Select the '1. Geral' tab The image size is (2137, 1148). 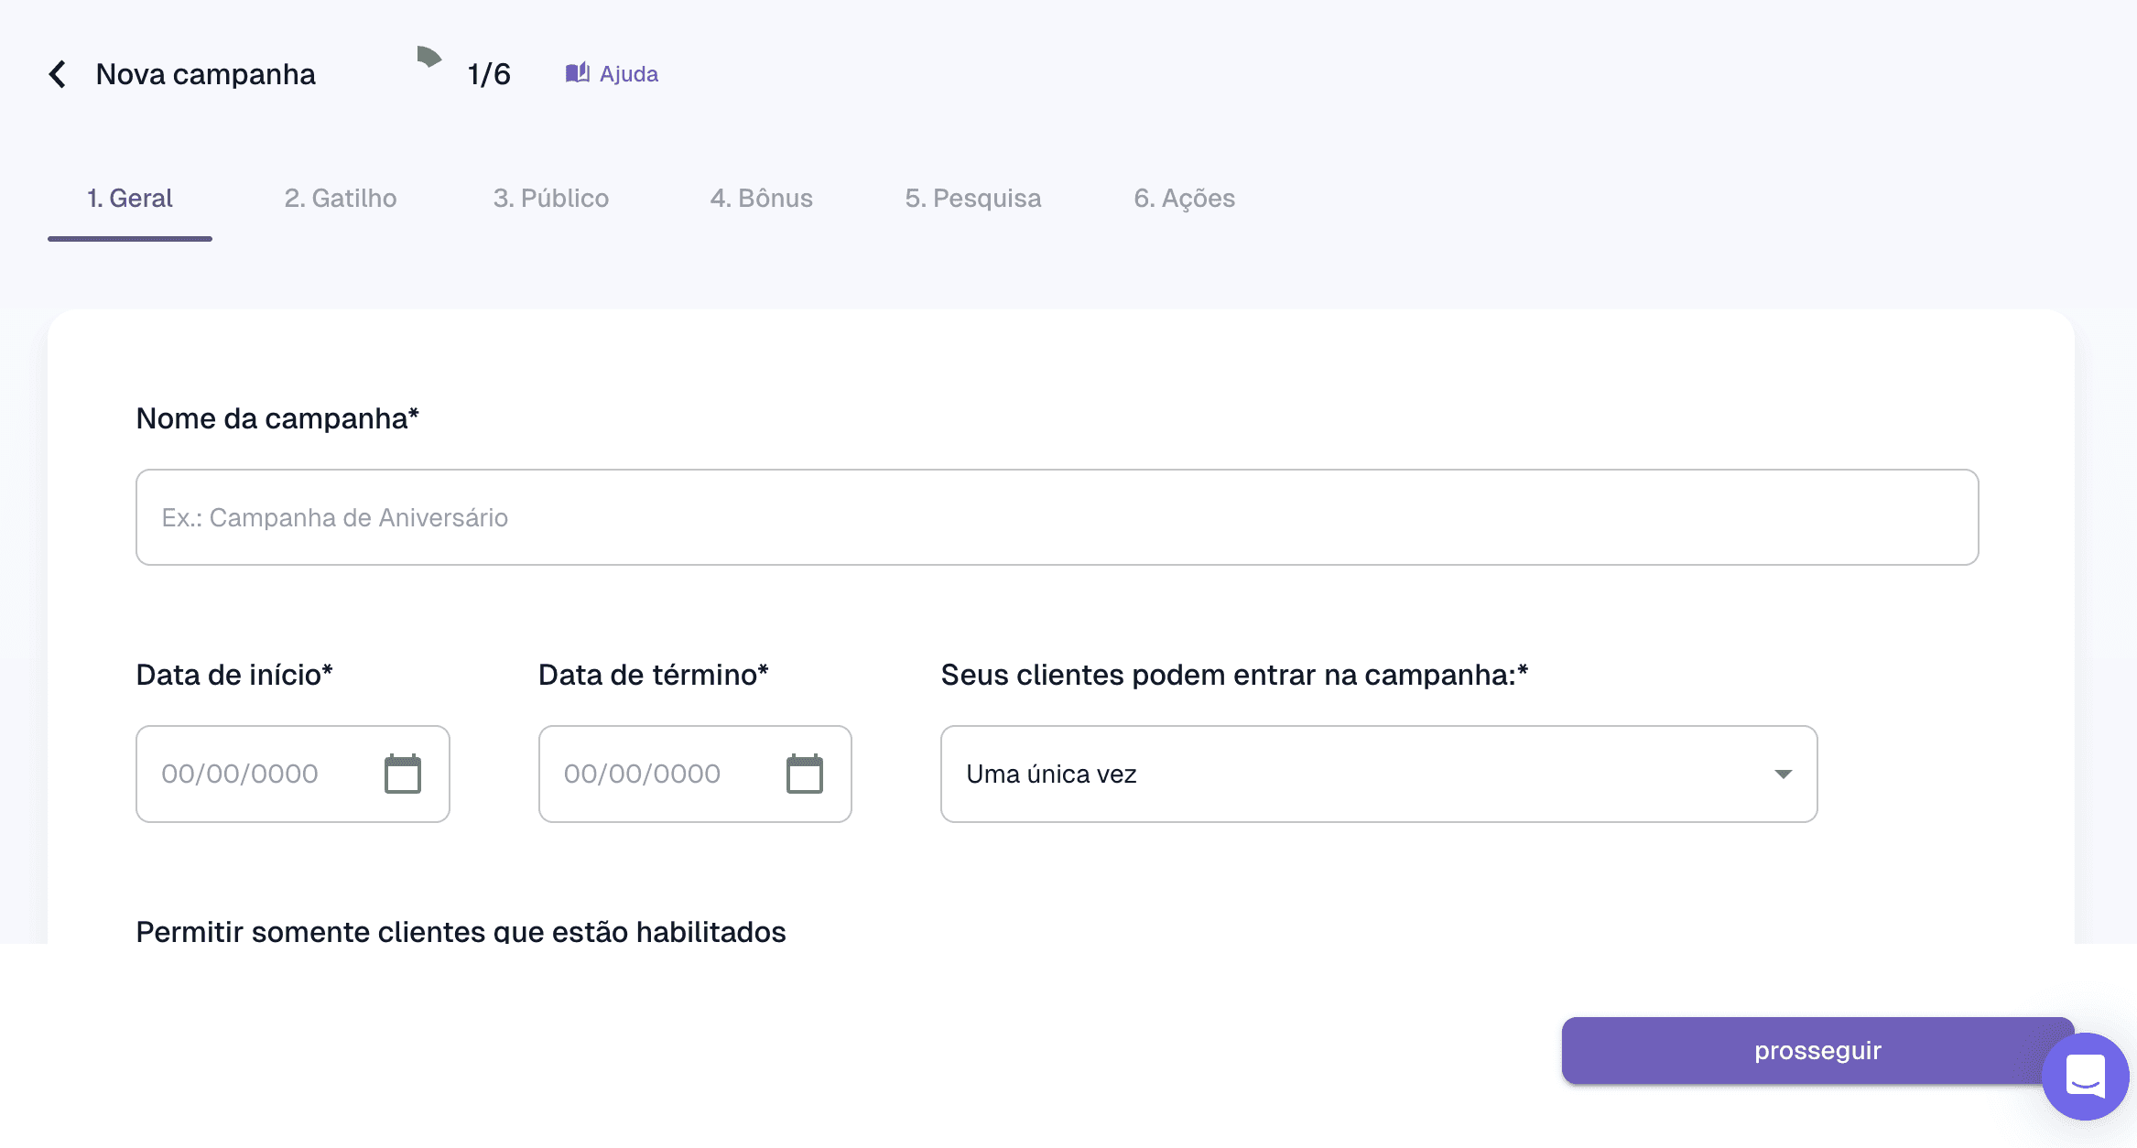(x=130, y=198)
